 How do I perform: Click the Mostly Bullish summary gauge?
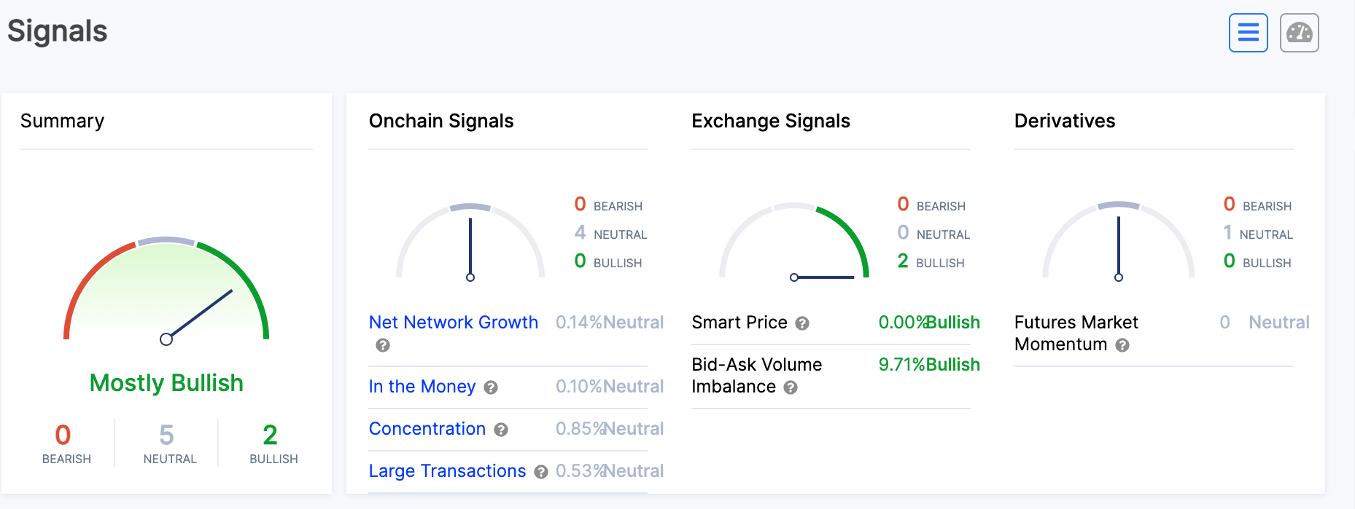coord(166,291)
